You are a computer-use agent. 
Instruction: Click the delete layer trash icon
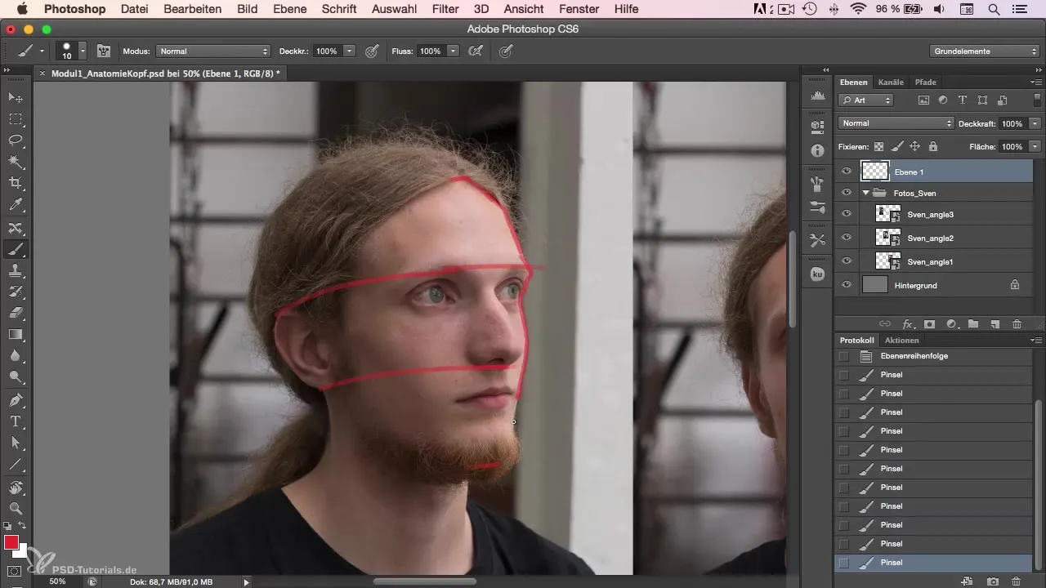pyautogui.click(x=1017, y=324)
